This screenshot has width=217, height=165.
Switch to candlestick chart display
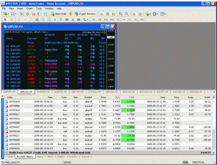pyautogui.click(x=108, y=14)
